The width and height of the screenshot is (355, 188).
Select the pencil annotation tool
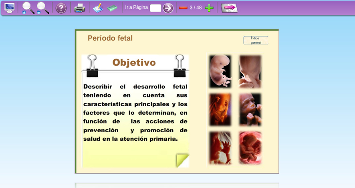pyautogui.click(x=98, y=8)
